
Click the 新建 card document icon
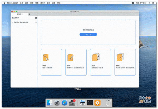46,58
